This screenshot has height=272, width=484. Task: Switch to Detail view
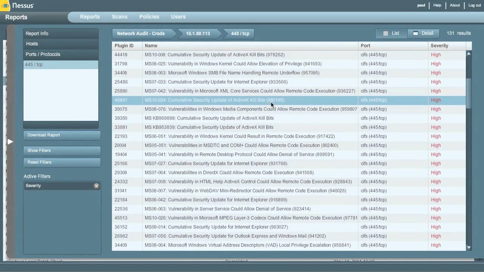423,33
